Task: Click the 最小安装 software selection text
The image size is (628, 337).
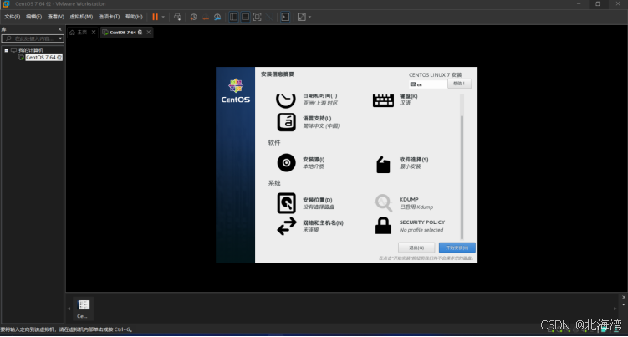Action: coord(410,166)
